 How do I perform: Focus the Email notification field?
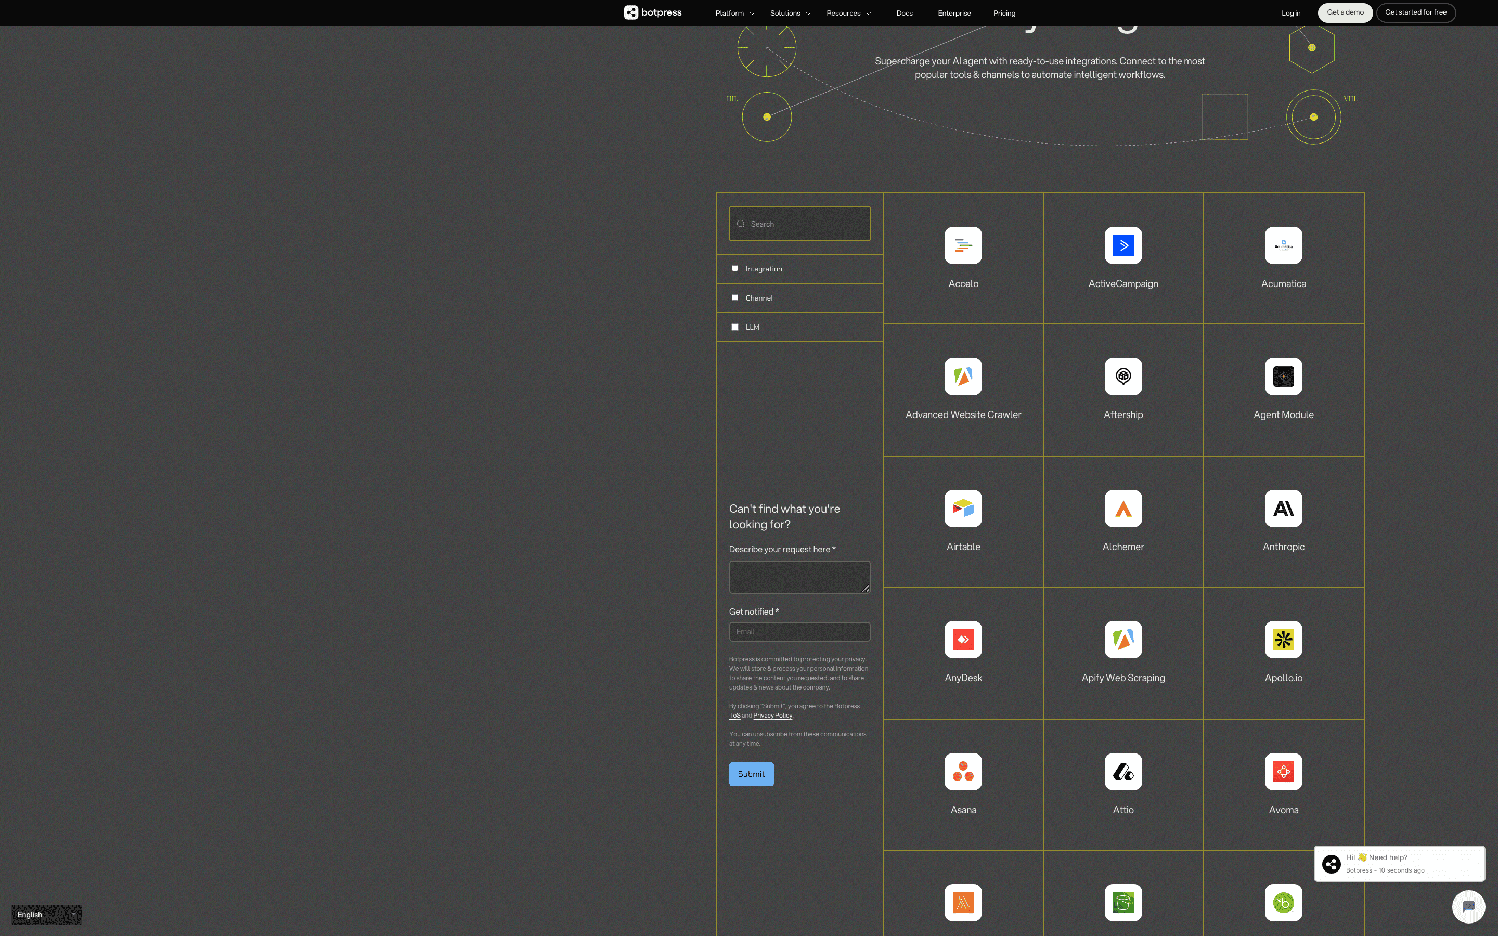click(x=799, y=631)
